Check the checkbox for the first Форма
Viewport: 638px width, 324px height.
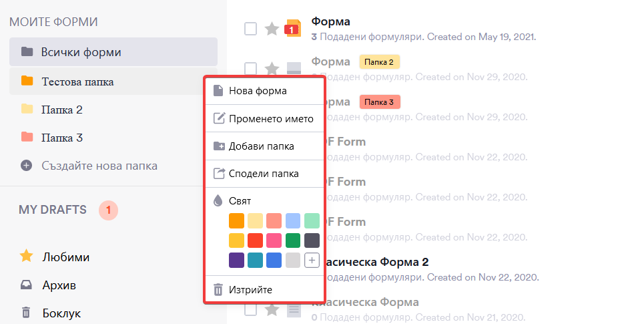point(250,29)
